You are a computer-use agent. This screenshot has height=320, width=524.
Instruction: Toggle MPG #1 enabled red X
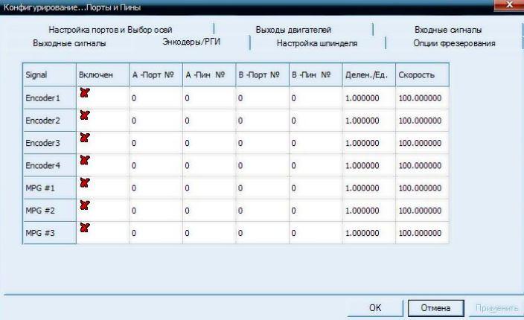point(84,182)
